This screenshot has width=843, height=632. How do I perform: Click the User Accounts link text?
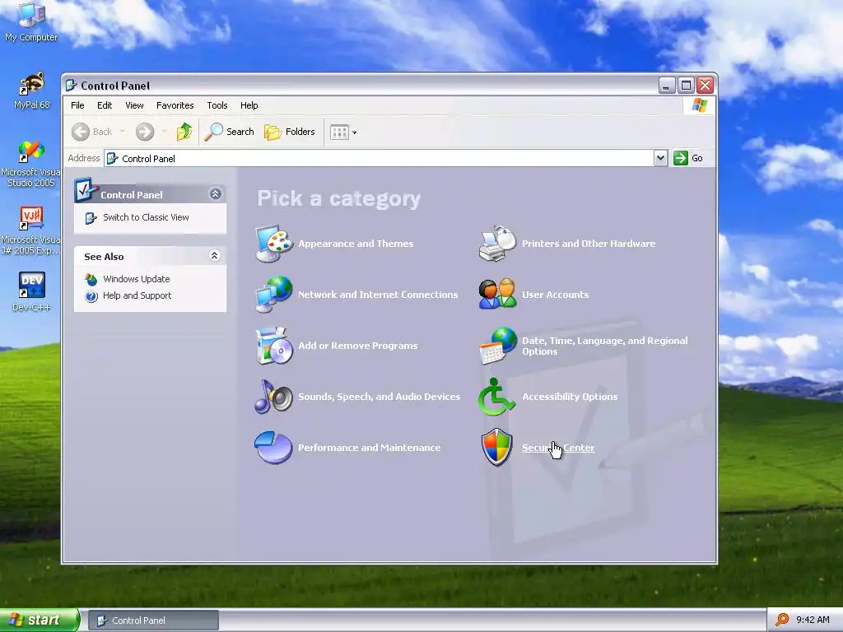[x=556, y=295]
